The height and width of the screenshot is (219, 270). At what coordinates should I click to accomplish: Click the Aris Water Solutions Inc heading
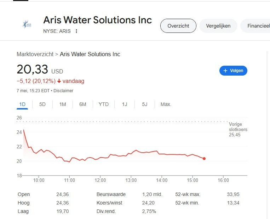97,20
